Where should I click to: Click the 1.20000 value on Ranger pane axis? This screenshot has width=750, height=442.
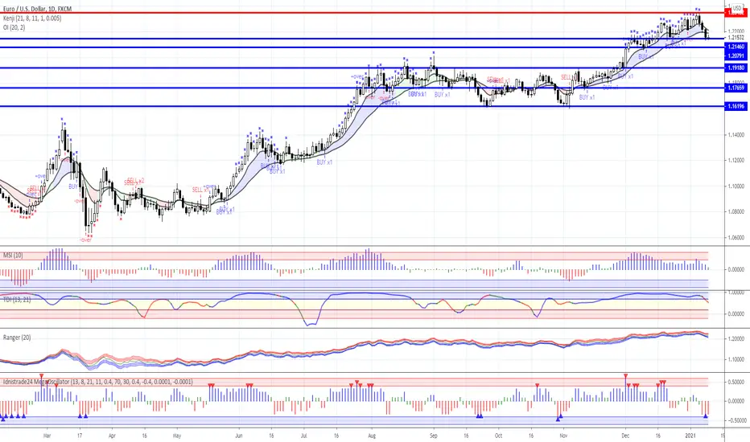tap(736, 339)
